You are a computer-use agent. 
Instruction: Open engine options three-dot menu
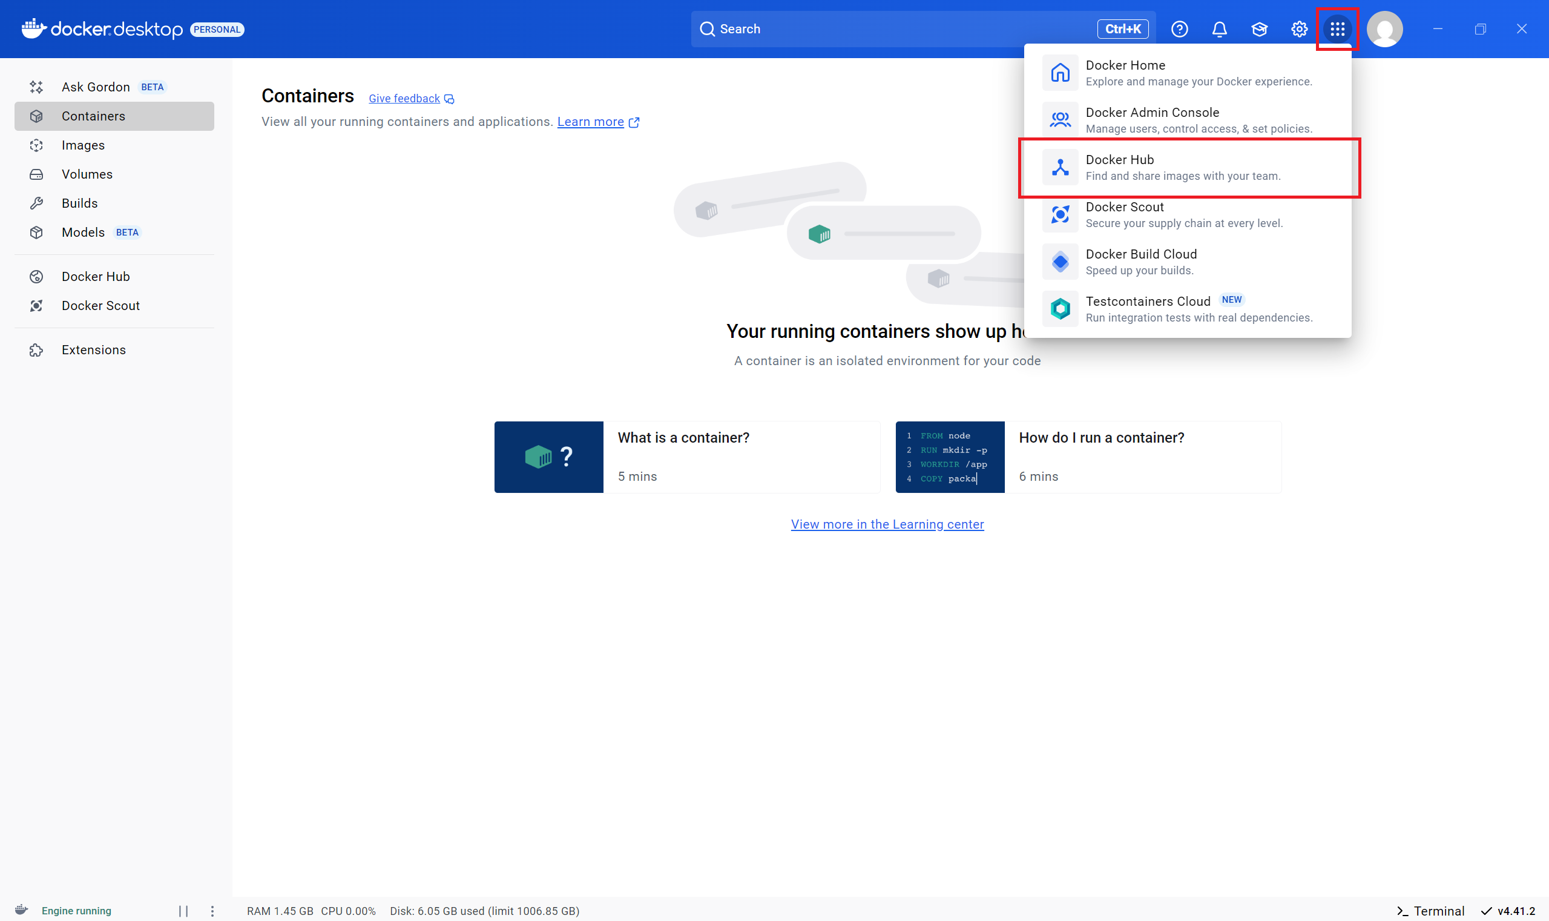pos(212,911)
